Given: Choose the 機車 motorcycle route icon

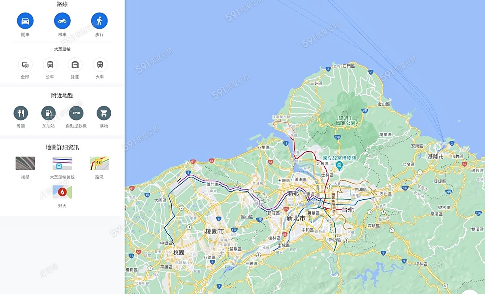Looking at the screenshot, I should click(62, 21).
